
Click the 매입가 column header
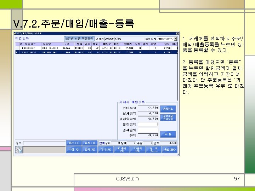coord(106,44)
